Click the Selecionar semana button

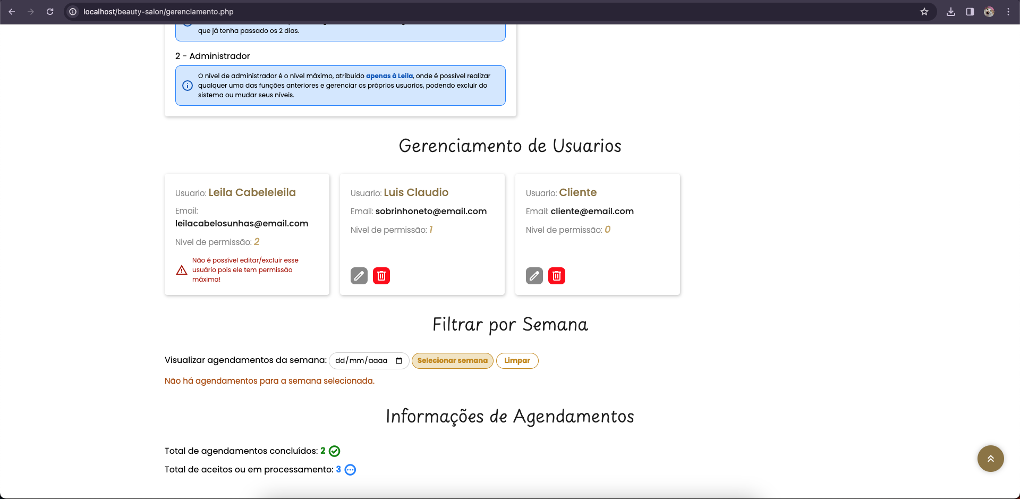[x=453, y=361]
